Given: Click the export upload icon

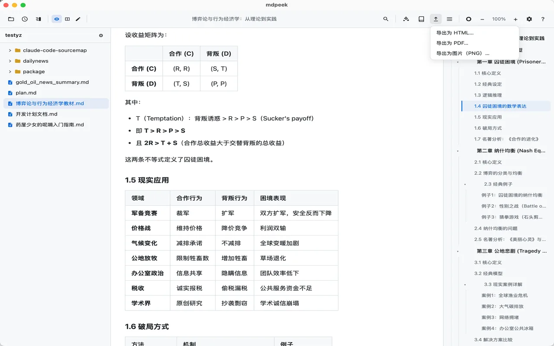Looking at the screenshot, I should 436,19.
